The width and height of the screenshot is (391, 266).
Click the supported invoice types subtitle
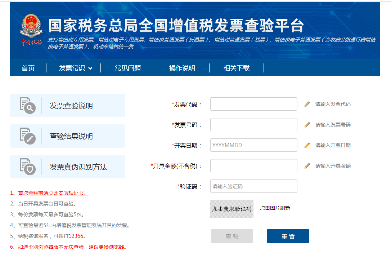tap(212, 43)
